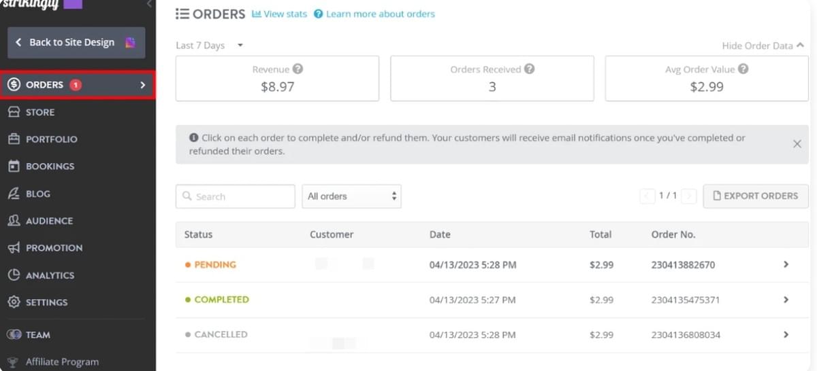
Task: Click the Revenue help question mark icon
Action: [x=298, y=69]
